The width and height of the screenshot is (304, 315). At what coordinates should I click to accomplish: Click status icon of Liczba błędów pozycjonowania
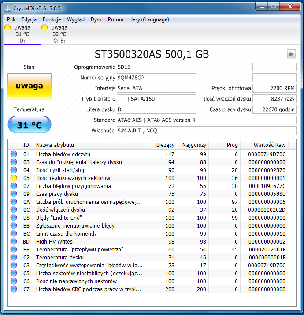(x=14, y=186)
